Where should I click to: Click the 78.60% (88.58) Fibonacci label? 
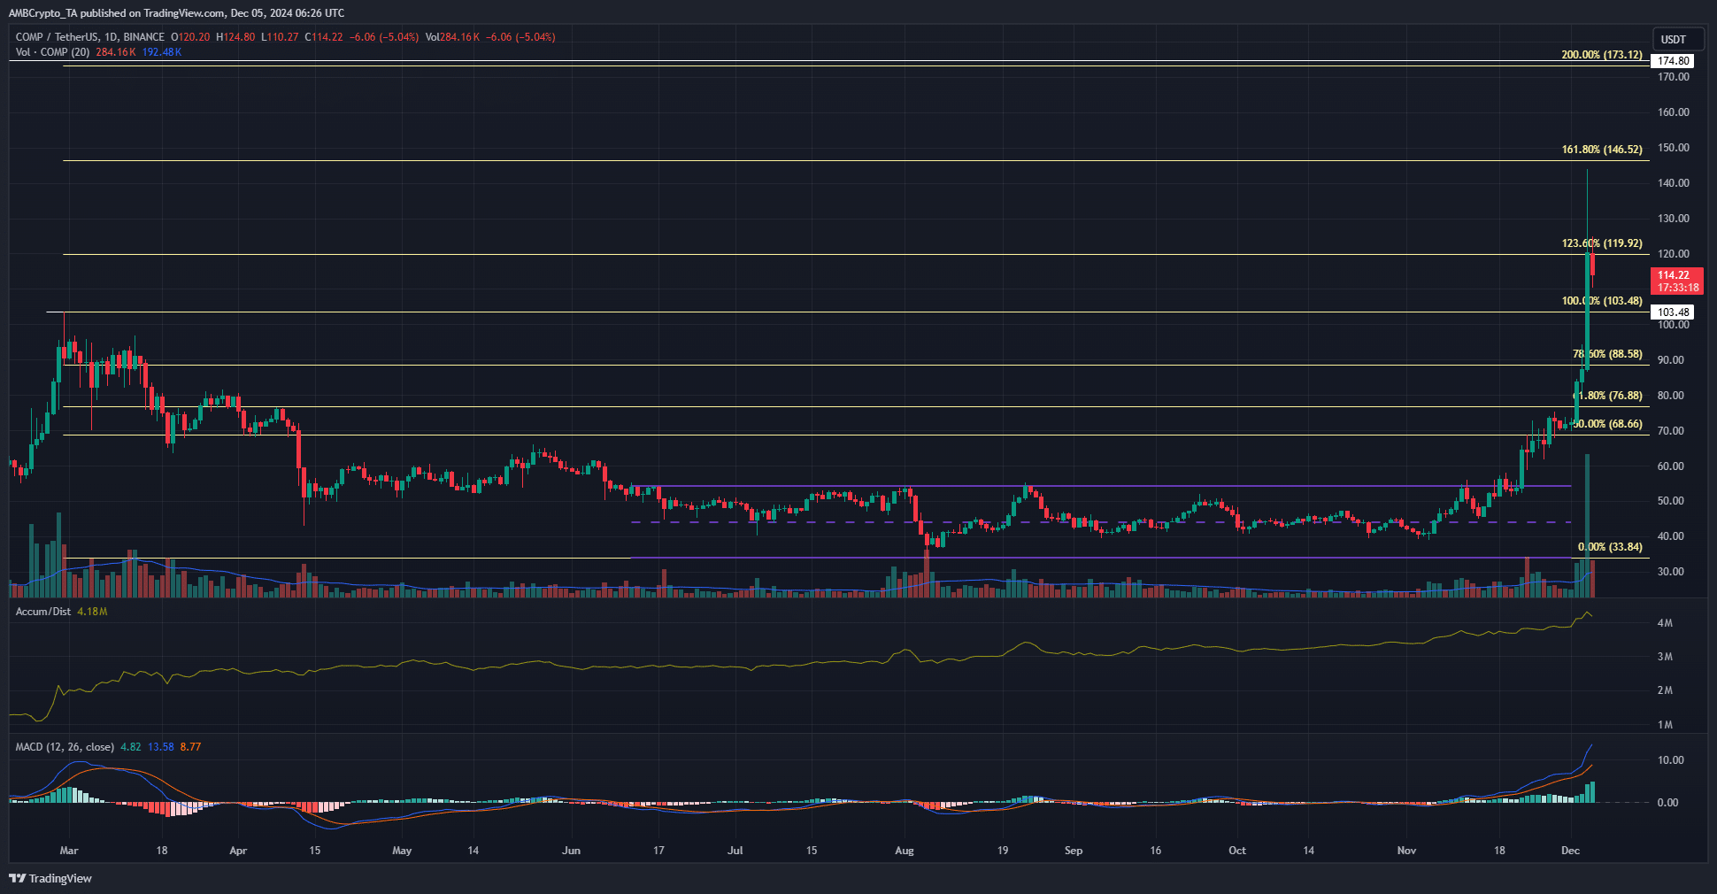point(1606,354)
